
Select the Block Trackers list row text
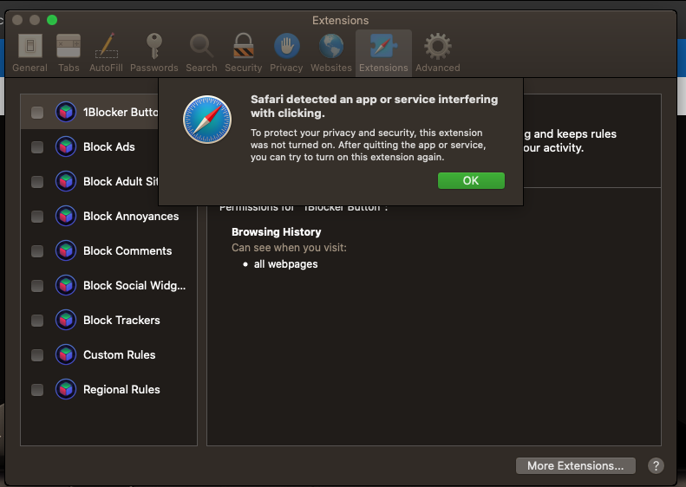[121, 320]
